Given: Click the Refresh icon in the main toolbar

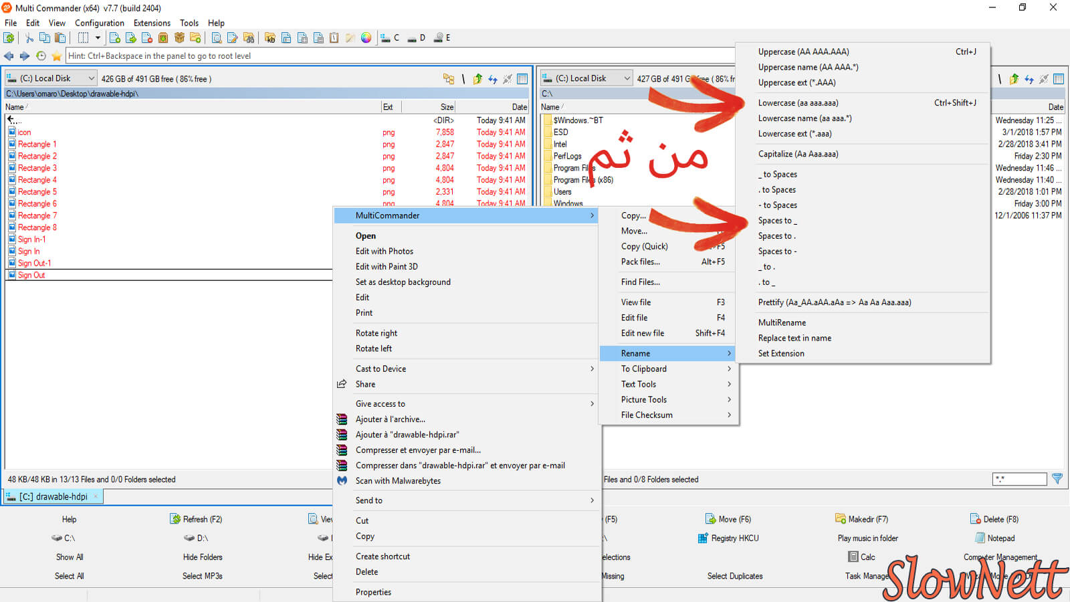Looking at the screenshot, I should click(x=9, y=38).
